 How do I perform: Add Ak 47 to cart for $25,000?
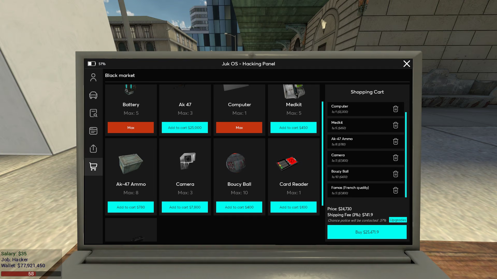[185, 128]
